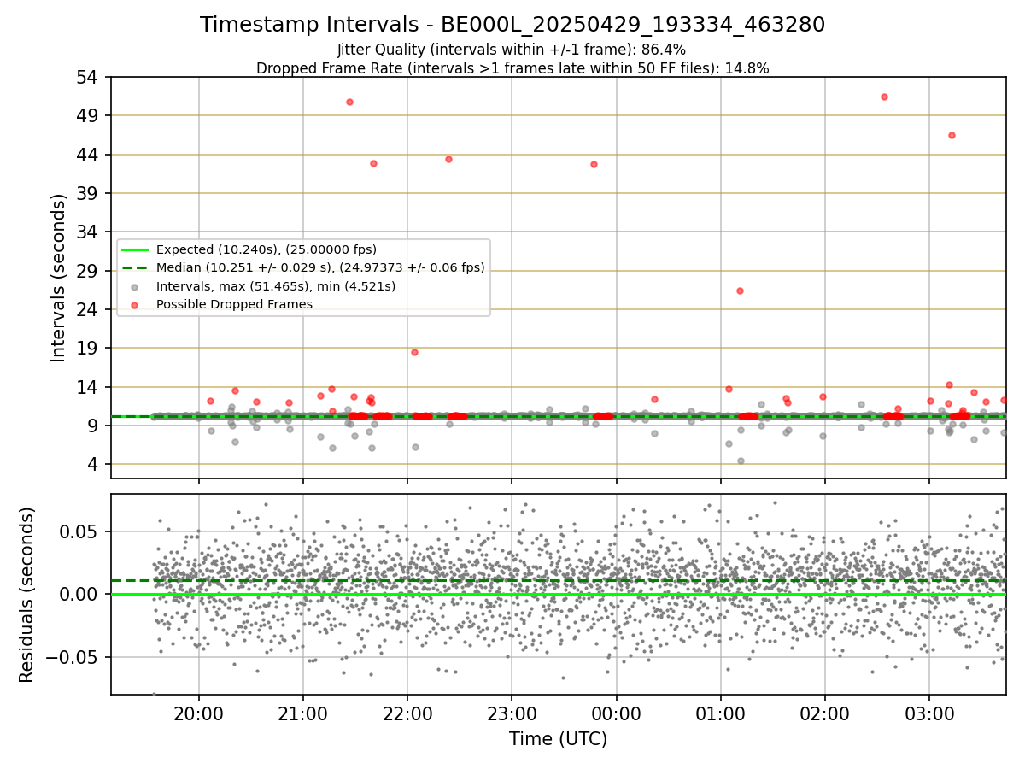Click the 02:00 x-axis tick label
Viewport: 1025px width, 769px height.
(x=825, y=714)
